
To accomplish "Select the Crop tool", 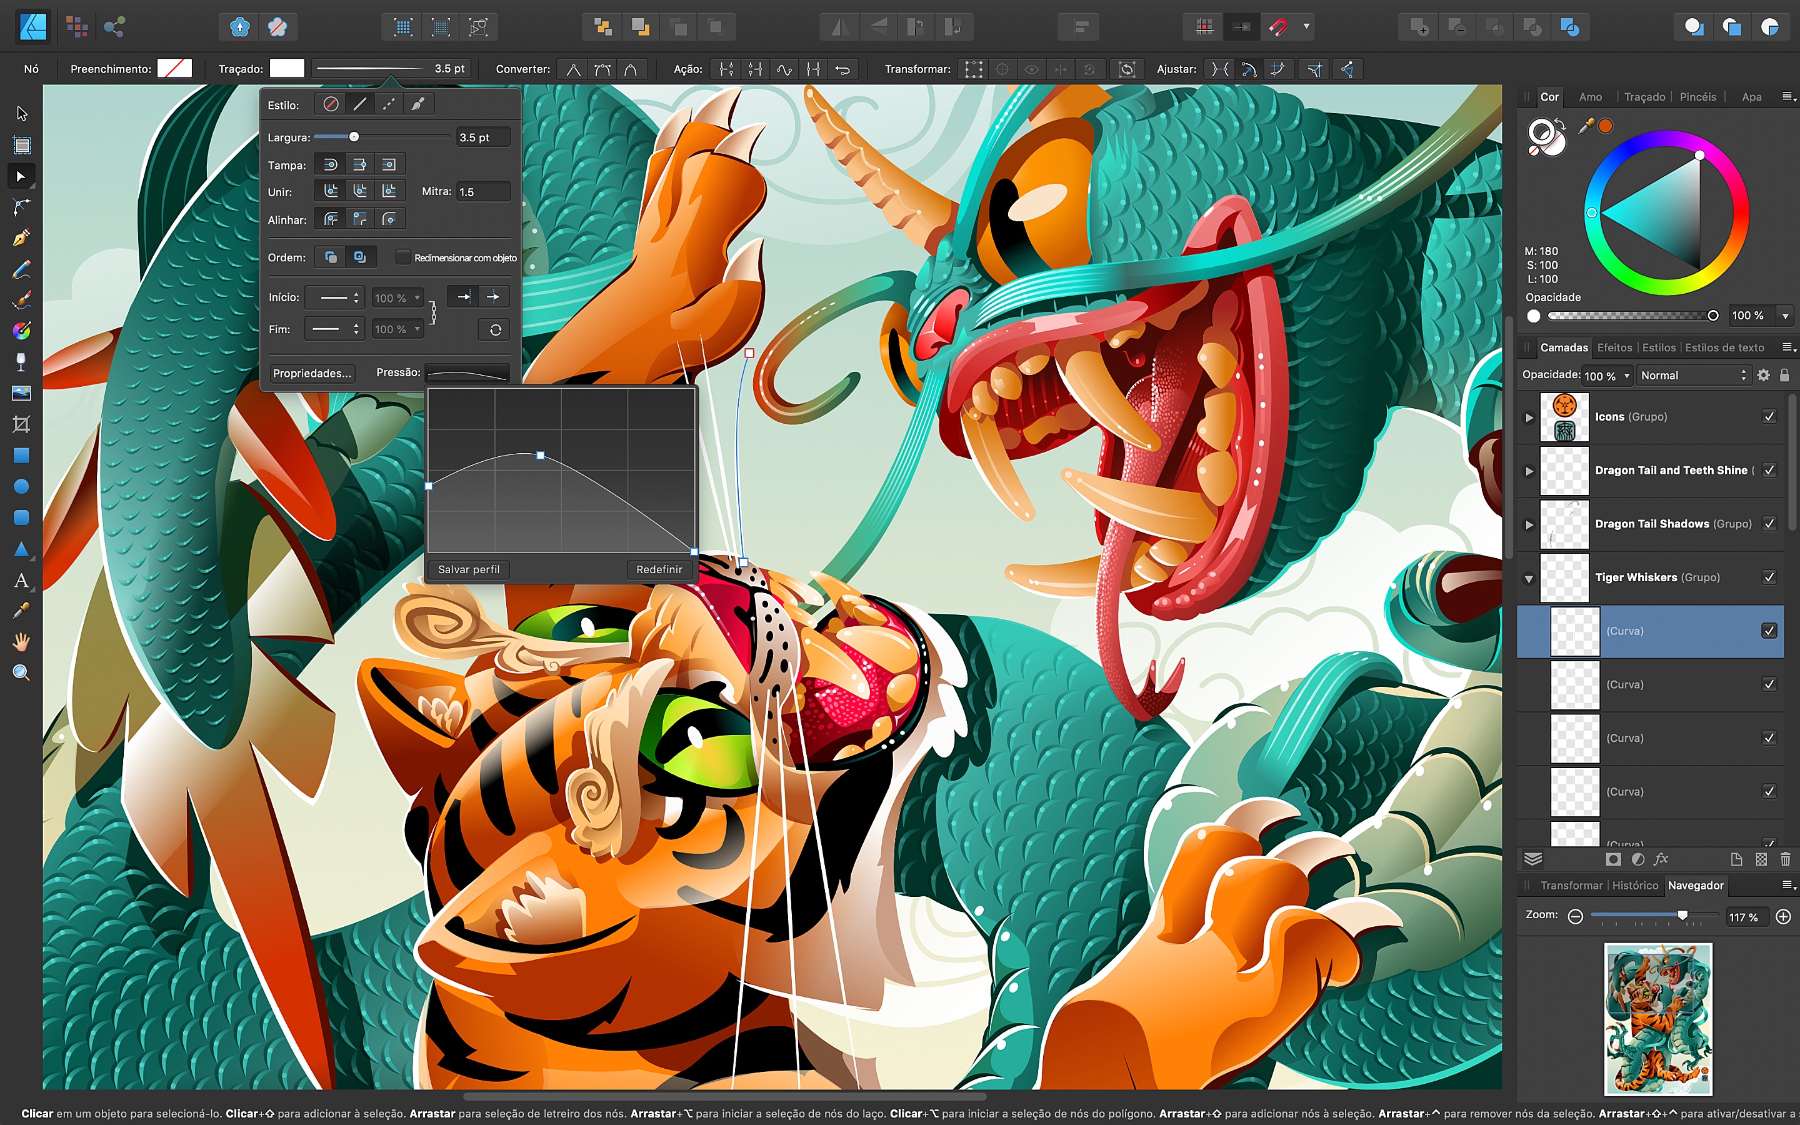I will (x=22, y=425).
